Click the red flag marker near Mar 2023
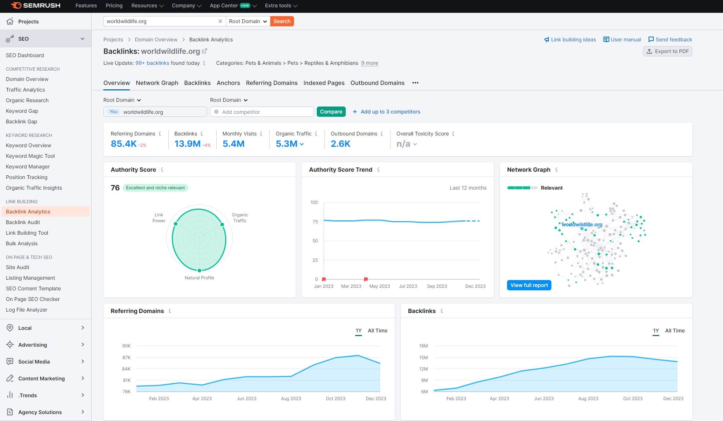Screen dimensions: 723x421 (x=366, y=279)
